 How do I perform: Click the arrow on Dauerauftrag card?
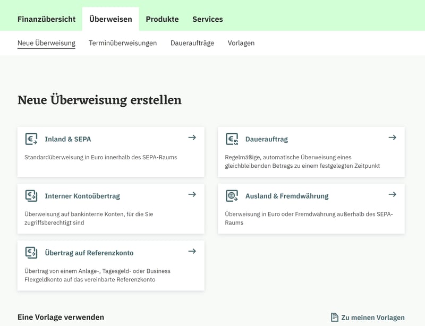[392, 138]
